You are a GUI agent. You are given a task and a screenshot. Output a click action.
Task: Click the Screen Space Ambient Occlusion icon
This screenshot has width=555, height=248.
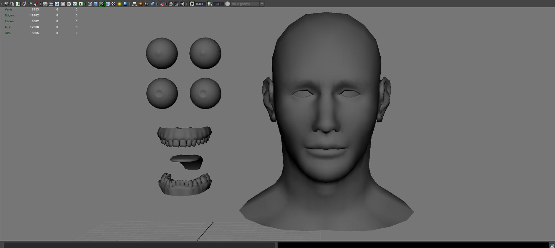point(135,4)
